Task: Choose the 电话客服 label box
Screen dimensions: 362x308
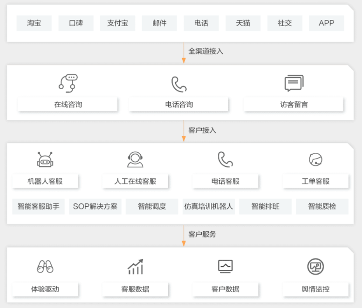Action: [225, 181]
